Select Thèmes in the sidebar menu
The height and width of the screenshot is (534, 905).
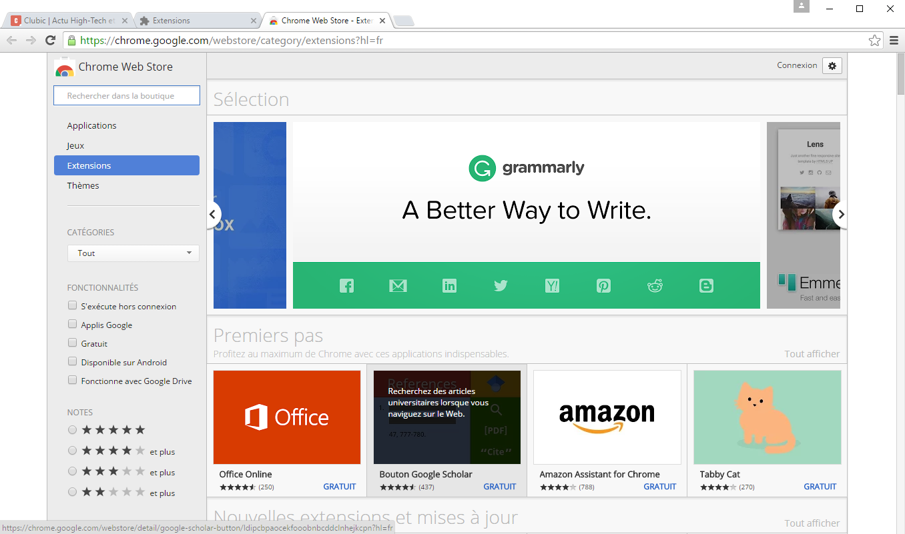(83, 185)
